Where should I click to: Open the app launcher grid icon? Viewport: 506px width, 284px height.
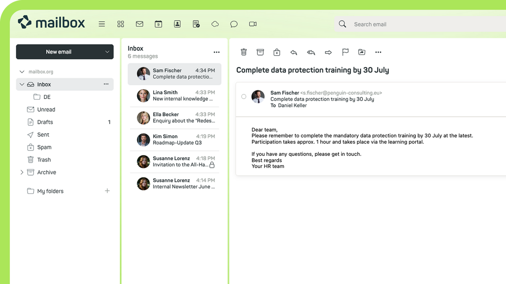coord(121,24)
